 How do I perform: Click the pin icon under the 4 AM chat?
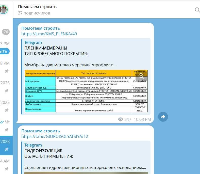(x=7, y=169)
